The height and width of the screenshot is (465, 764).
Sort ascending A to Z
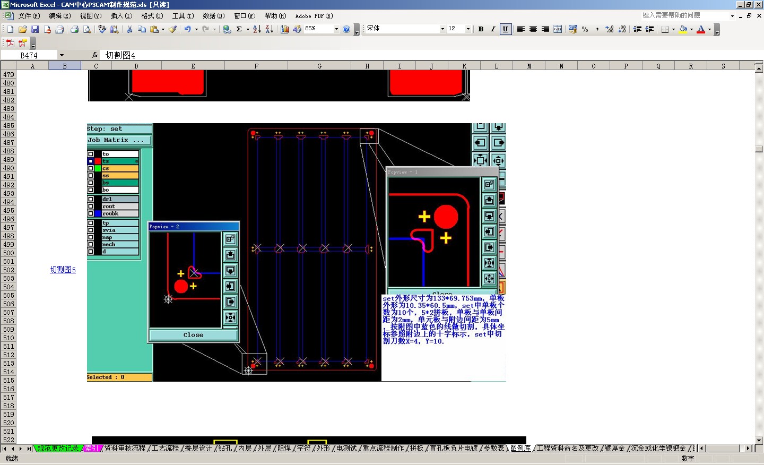(x=257, y=29)
